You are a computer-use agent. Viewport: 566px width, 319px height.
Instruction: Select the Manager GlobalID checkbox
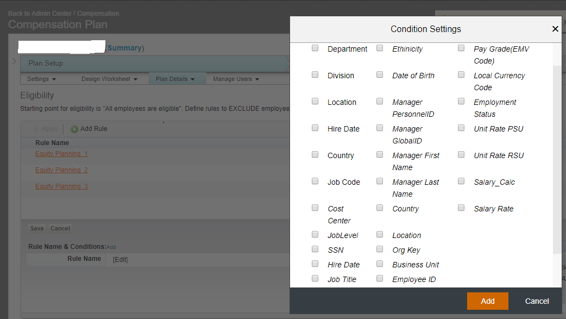point(380,128)
